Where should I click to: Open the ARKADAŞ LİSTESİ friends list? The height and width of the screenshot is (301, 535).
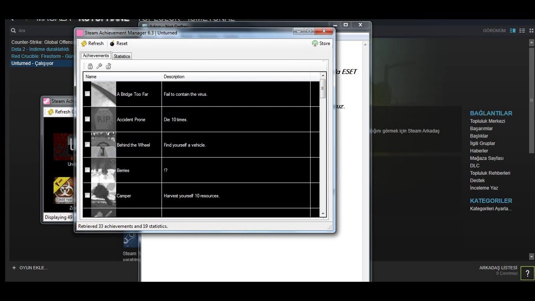click(498, 268)
